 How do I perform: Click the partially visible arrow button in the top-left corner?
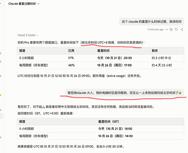pyautogui.click(x=1, y=3)
